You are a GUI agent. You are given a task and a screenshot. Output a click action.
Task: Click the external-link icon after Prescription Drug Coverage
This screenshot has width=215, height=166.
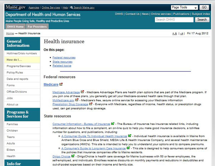(x=91, y=104)
